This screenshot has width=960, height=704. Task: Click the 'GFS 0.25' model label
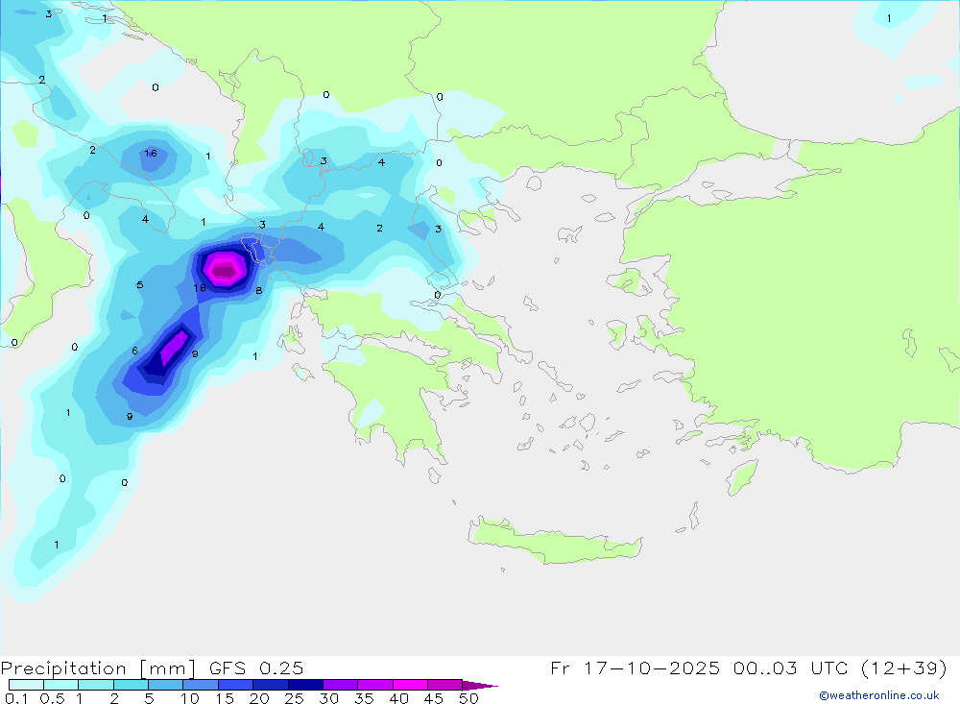(x=256, y=668)
